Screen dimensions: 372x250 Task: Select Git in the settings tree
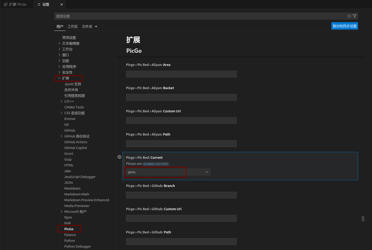(66, 124)
